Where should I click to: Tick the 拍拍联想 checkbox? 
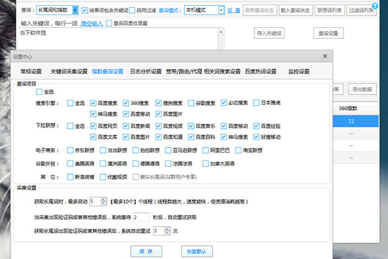pos(135,150)
